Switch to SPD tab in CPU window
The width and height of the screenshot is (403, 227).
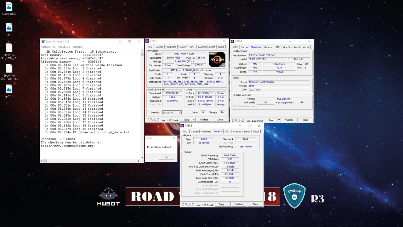192,47
